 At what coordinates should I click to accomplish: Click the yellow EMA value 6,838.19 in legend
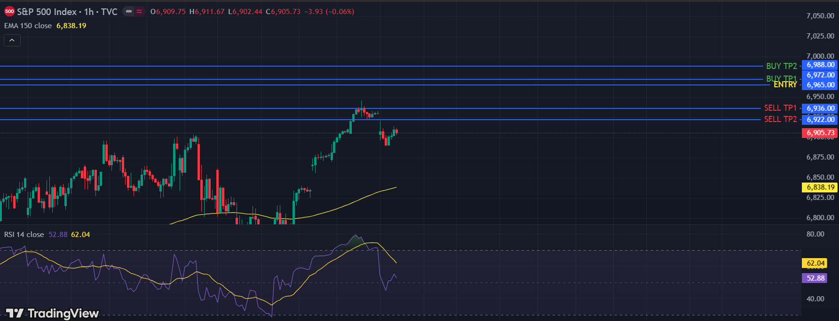71,26
